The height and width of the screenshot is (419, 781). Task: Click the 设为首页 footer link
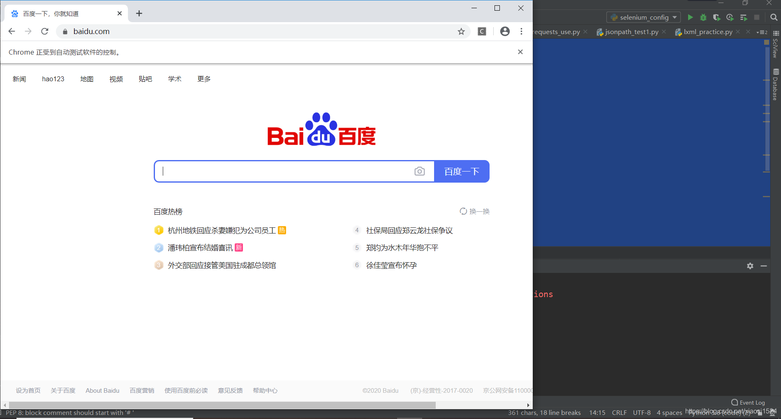(28, 390)
